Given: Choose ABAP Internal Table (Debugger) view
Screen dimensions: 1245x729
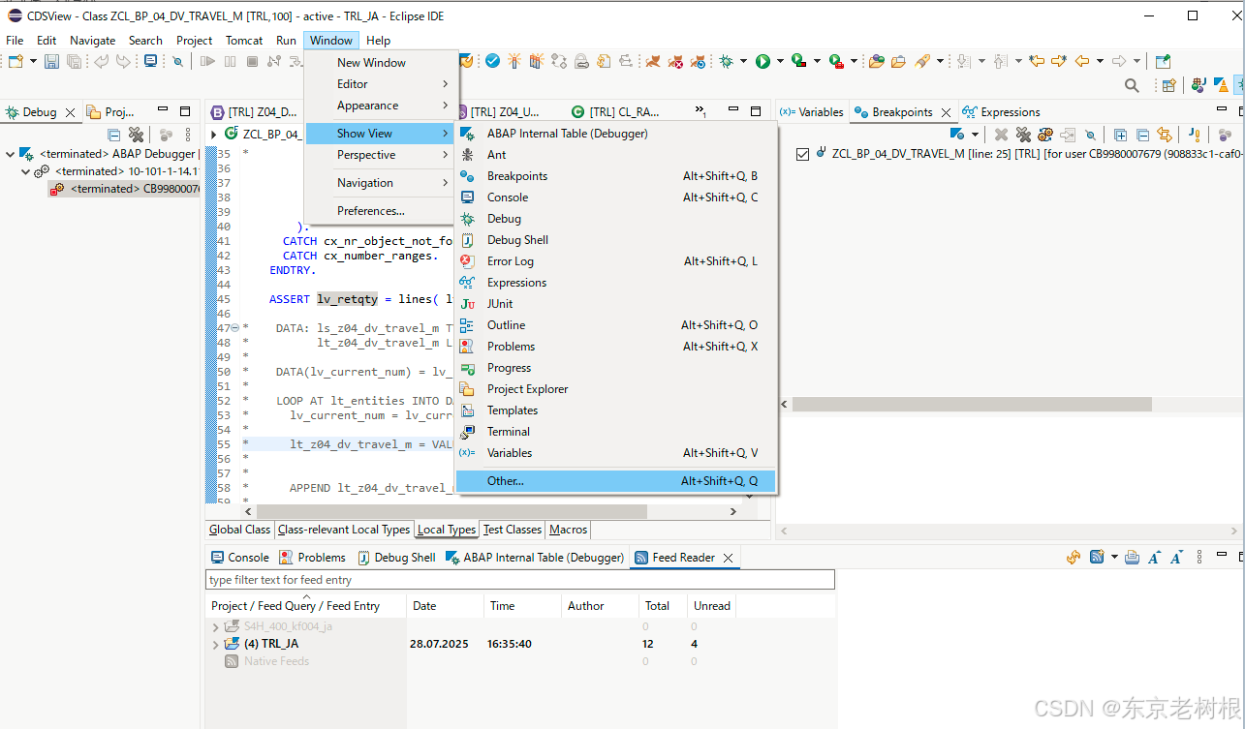Looking at the screenshot, I should point(616,134).
